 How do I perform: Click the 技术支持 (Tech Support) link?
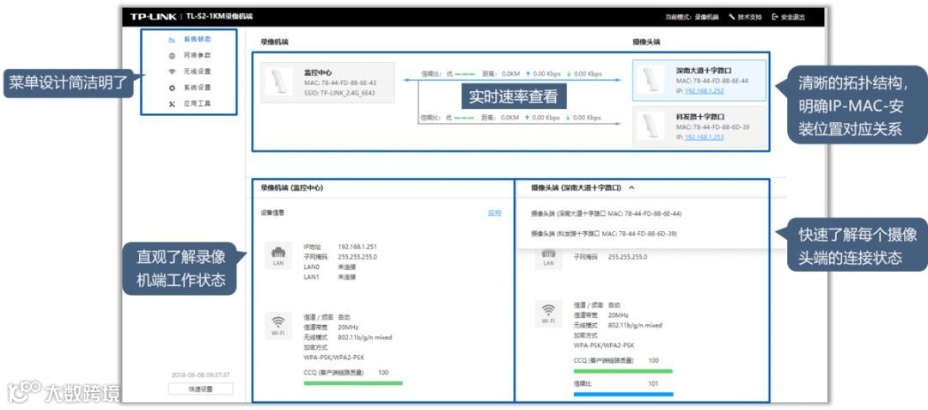click(749, 17)
